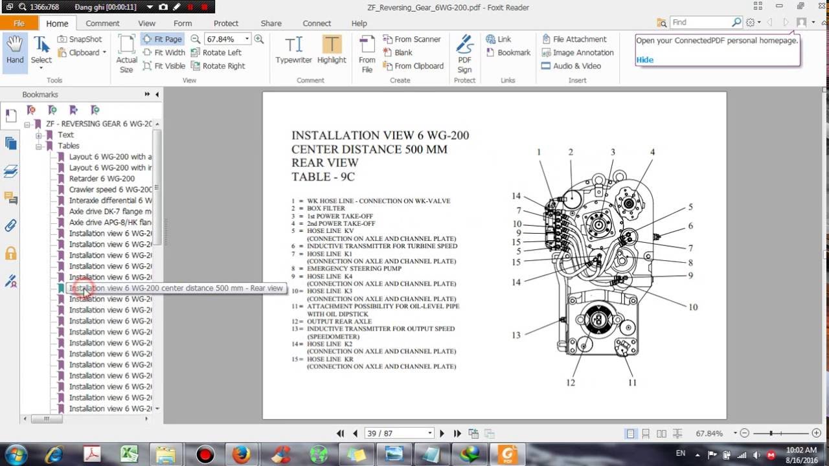The height and width of the screenshot is (466, 829).
Task: Collapse the Bookmarks panel arrow
Action: [157, 94]
